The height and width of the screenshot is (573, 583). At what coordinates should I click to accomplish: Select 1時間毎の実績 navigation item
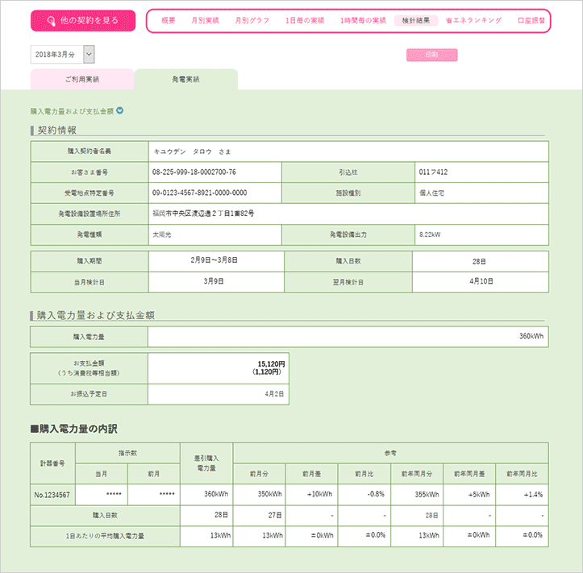[363, 21]
